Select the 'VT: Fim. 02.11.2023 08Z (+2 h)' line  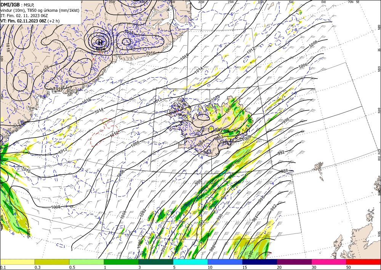(30, 21)
